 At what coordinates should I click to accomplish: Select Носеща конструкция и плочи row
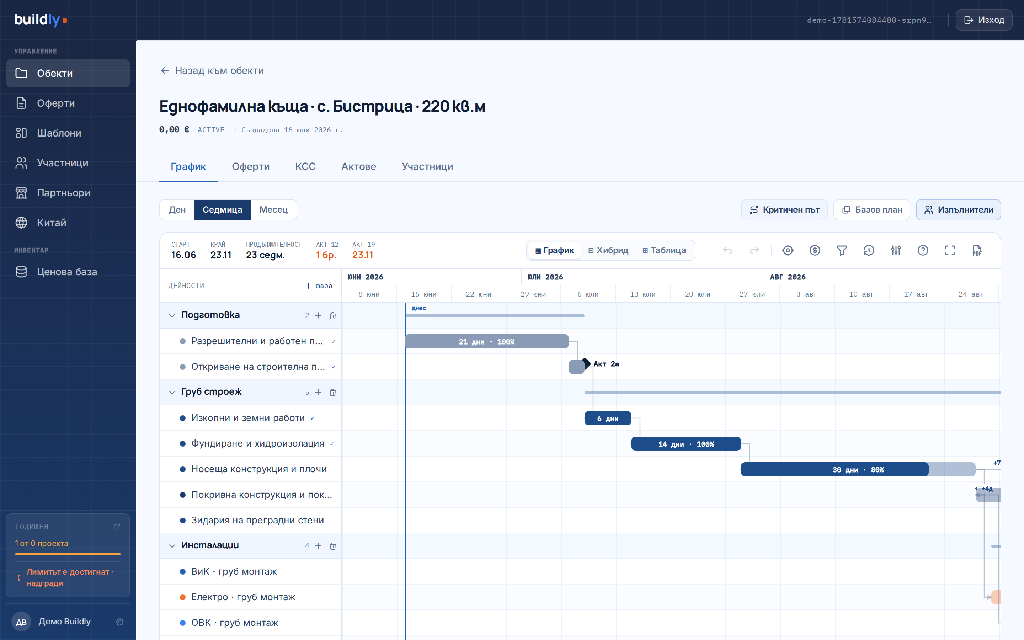click(x=251, y=469)
